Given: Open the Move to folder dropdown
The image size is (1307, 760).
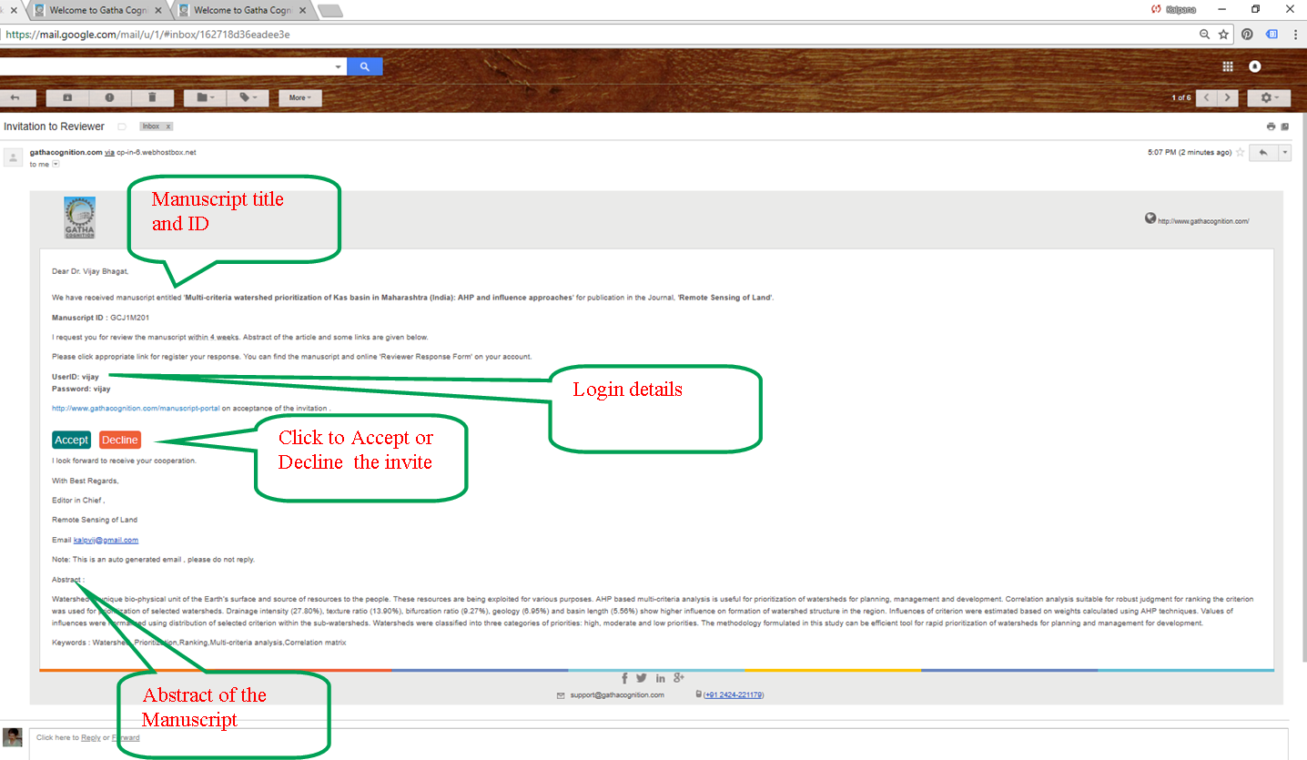Looking at the screenshot, I should coord(205,97).
